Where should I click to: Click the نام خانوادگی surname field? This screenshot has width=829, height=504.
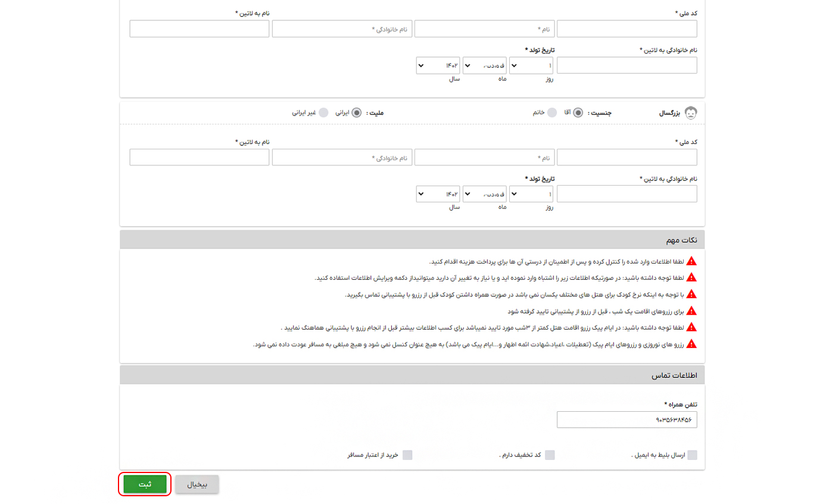(x=342, y=28)
